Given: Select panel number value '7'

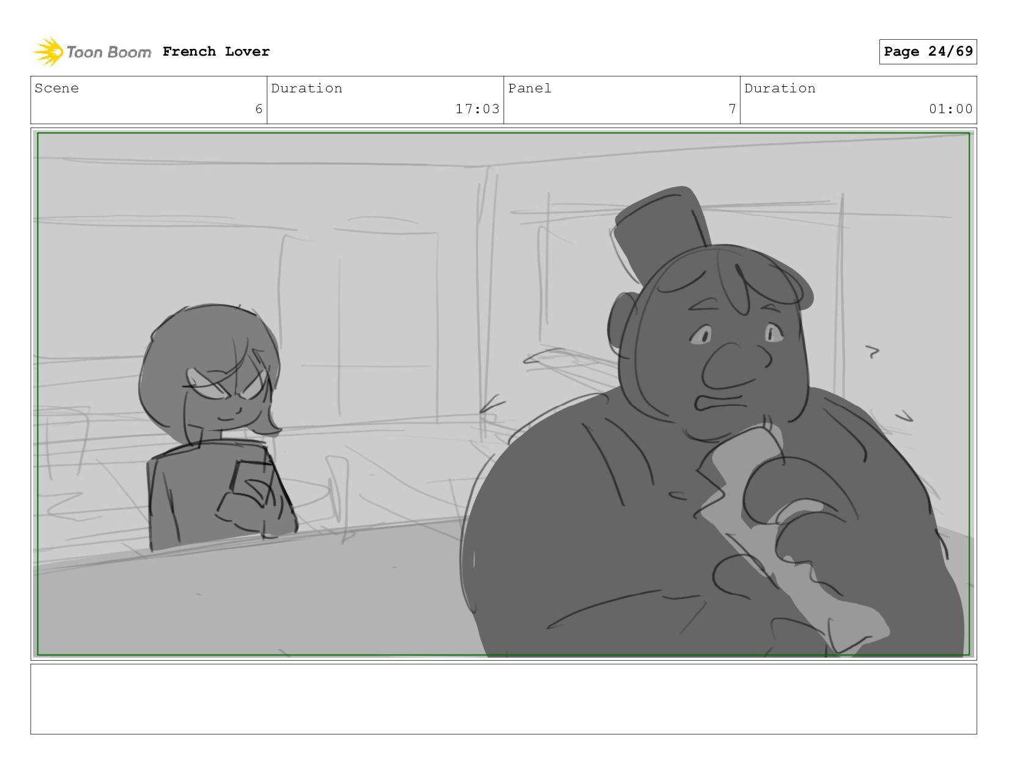Looking at the screenshot, I should [732, 109].
